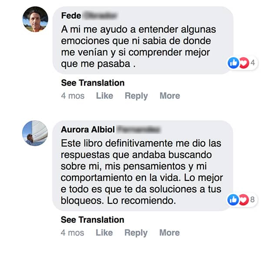Image resolution: width=264 pixels, height=265 pixels.
Task: Like Fede's comment using the Like link
Action: [104, 96]
